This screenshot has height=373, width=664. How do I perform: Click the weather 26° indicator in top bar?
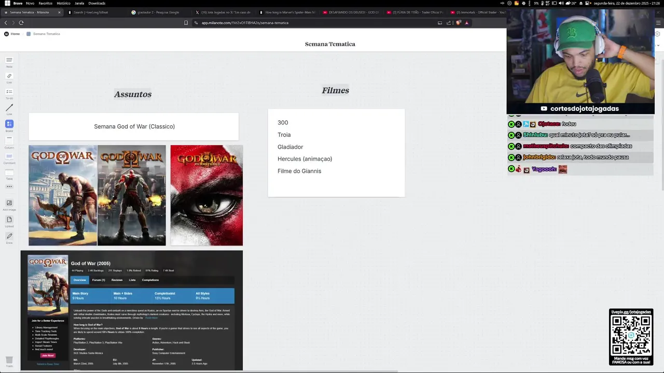571,3
